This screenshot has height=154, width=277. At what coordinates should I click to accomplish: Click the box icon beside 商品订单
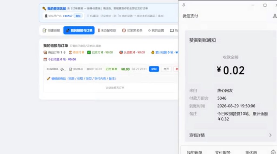(x=45, y=52)
